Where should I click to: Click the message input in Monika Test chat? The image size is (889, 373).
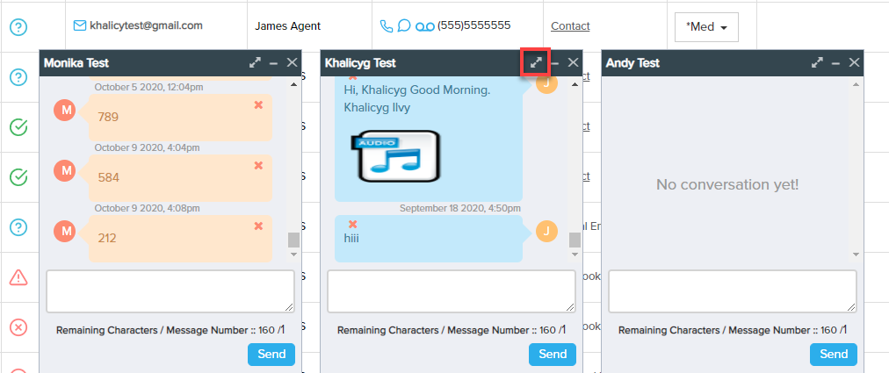170,291
